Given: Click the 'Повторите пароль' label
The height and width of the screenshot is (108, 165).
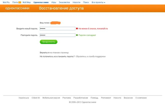Looking at the screenshot, I should pyautogui.click(x=29, y=35).
